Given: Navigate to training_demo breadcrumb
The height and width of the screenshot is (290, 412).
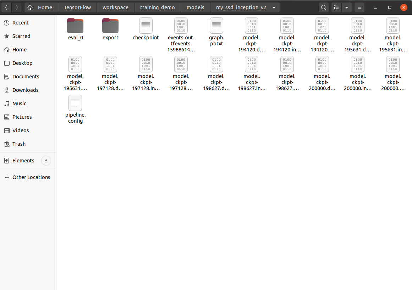Looking at the screenshot, I should (x=157, y=7).
